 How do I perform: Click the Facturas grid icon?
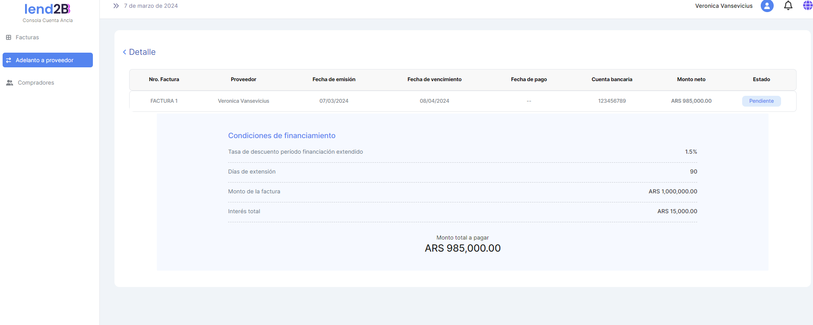[x=9, y=38]
